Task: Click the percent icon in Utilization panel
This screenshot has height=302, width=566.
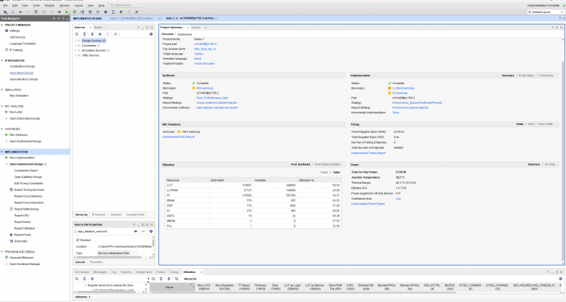Action: coord(176,279)
